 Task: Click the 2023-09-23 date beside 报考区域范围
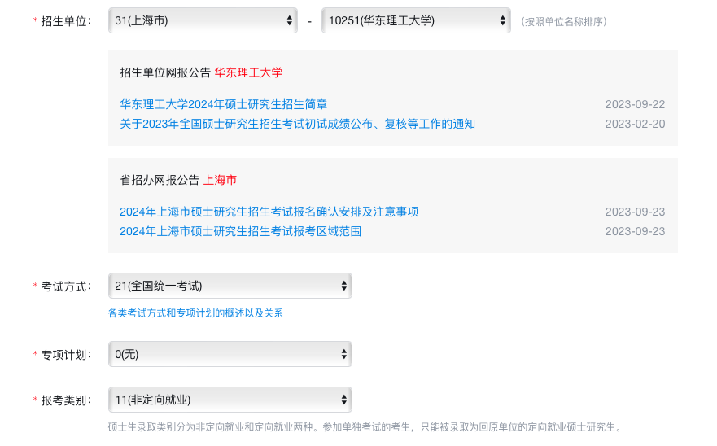635,231
